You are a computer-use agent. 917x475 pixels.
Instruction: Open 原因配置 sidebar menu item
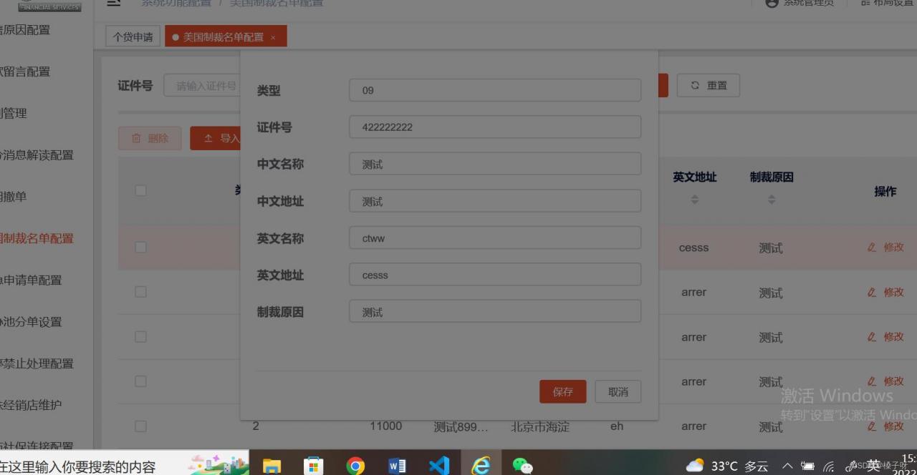tap(25, 30)
